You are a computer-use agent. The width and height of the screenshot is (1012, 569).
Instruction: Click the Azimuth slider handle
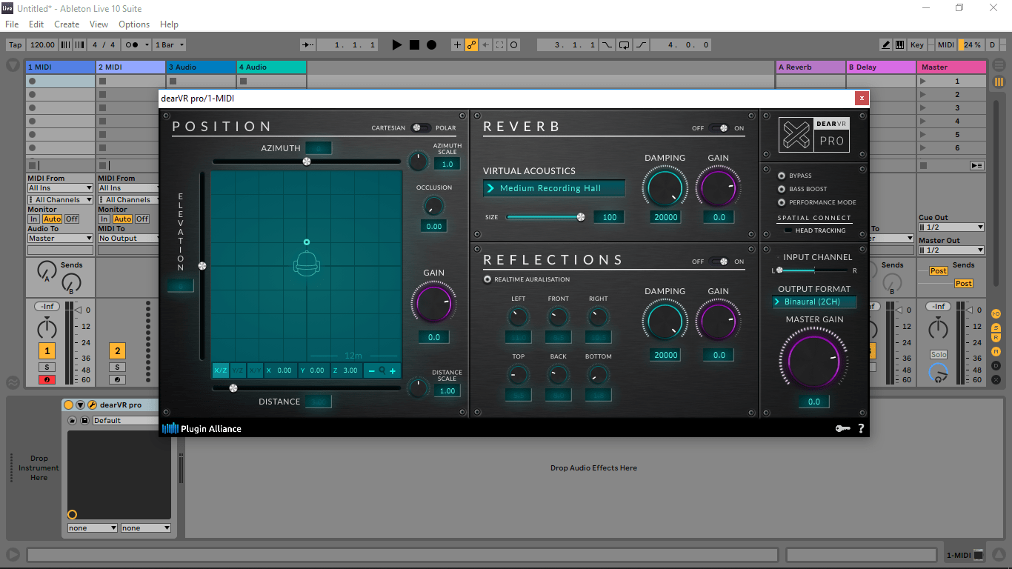click(x=307, y=161)
